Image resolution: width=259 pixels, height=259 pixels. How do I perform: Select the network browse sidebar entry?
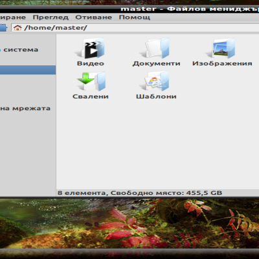[x=25, y=108]
